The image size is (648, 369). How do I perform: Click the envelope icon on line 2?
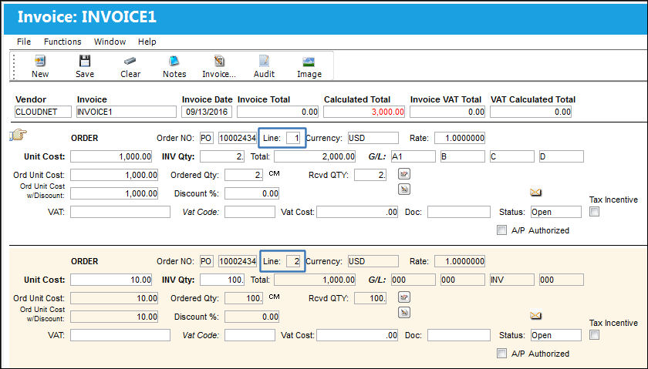coord(535,316)
